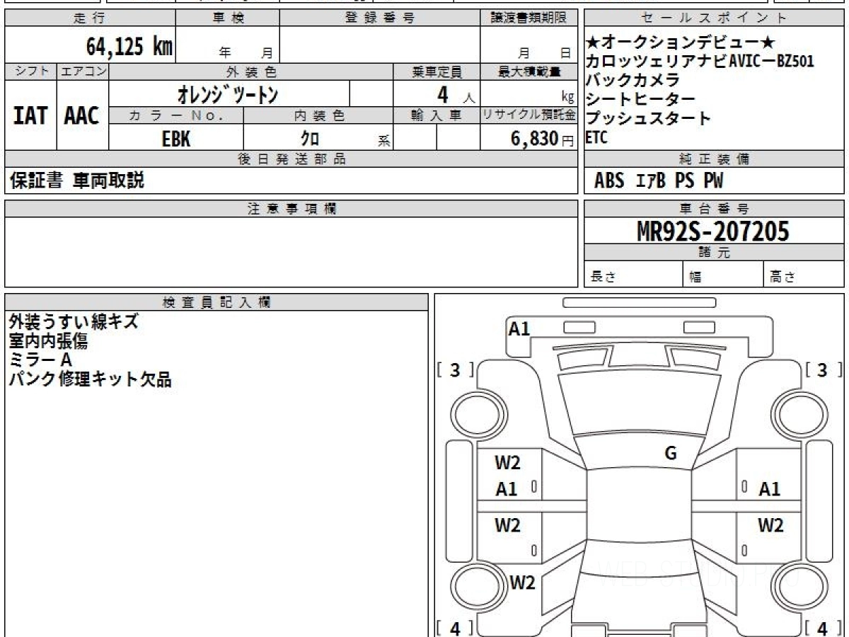Click the 長さ dimension cell

coord(633,274)
